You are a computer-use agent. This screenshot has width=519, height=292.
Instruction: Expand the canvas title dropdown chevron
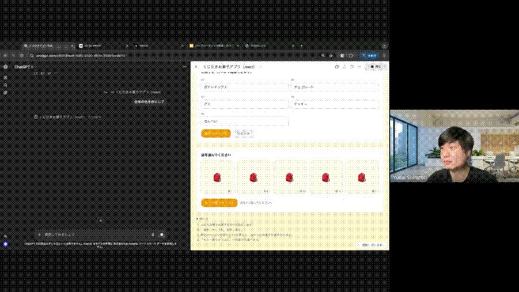pyautogui.click(x=260, y=67)
